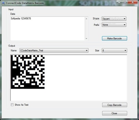Click the Data text scroll up arrow
Screen dimensions: 139x120
pos(86,19)
